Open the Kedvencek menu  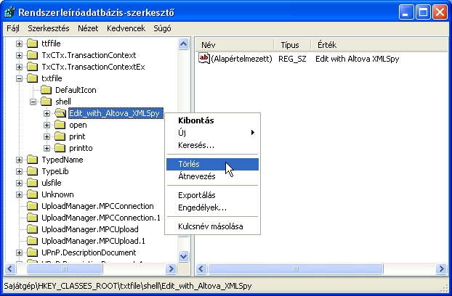click(x=124, y=28)
